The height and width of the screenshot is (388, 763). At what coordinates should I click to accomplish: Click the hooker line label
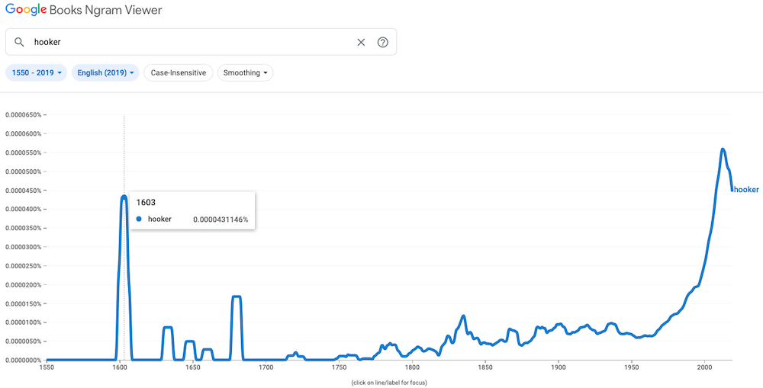[746, 190]
